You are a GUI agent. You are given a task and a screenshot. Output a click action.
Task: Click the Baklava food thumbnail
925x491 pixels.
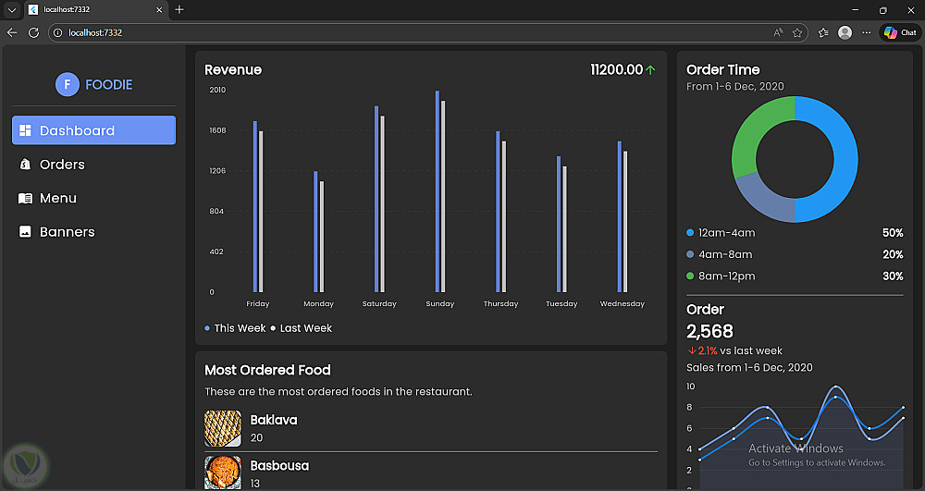click(223, 429)
